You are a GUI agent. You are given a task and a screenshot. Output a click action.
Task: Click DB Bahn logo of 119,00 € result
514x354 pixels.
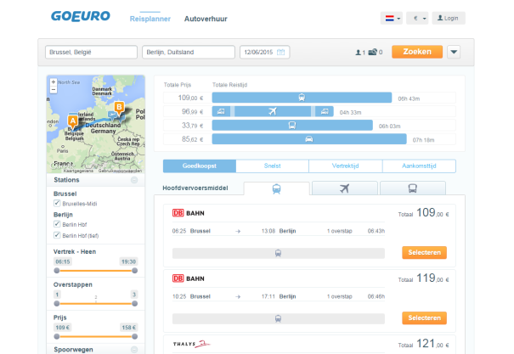pyautogui.click(x=188, y=278)
